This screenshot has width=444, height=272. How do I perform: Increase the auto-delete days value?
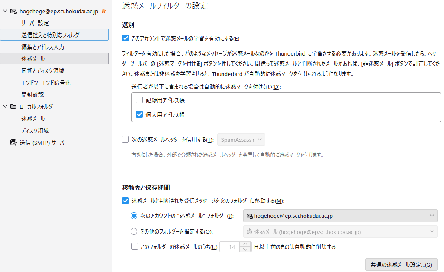tap(245, 244)
